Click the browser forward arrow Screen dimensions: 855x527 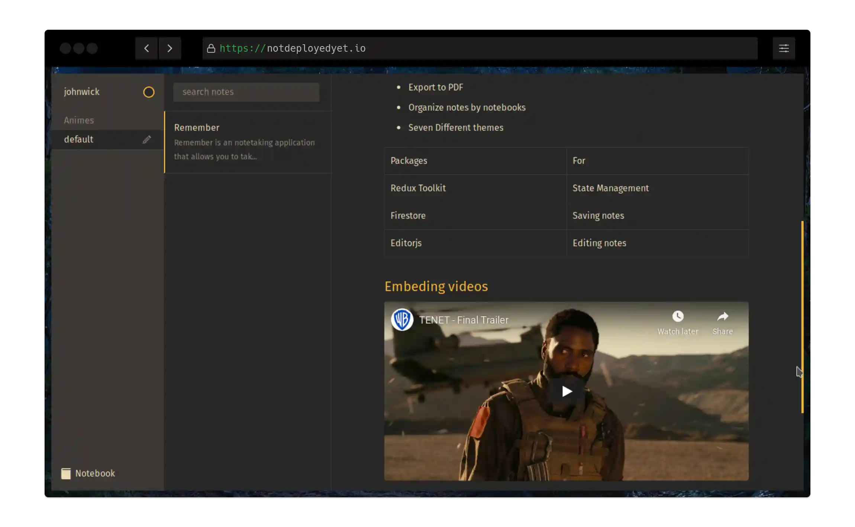(170, 48)
